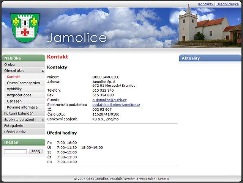The width and height of the screenshot is (243, 183).
Task: Click the podatelna@obec-jamolice.cz email link
Action: pos(116,105)
